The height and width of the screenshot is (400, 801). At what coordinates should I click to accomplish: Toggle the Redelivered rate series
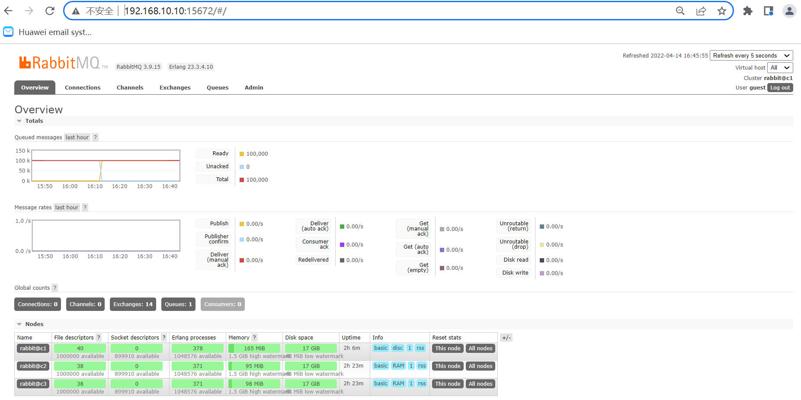point(314,260)
